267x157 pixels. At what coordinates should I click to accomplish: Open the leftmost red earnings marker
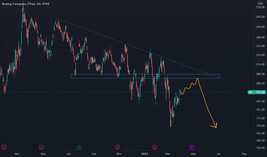pyautogui.click(x=4, y=147)
